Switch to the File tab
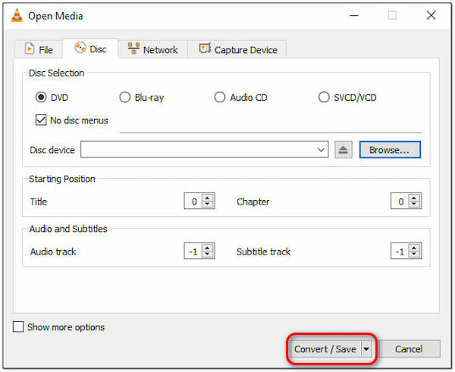 [39, 49]
